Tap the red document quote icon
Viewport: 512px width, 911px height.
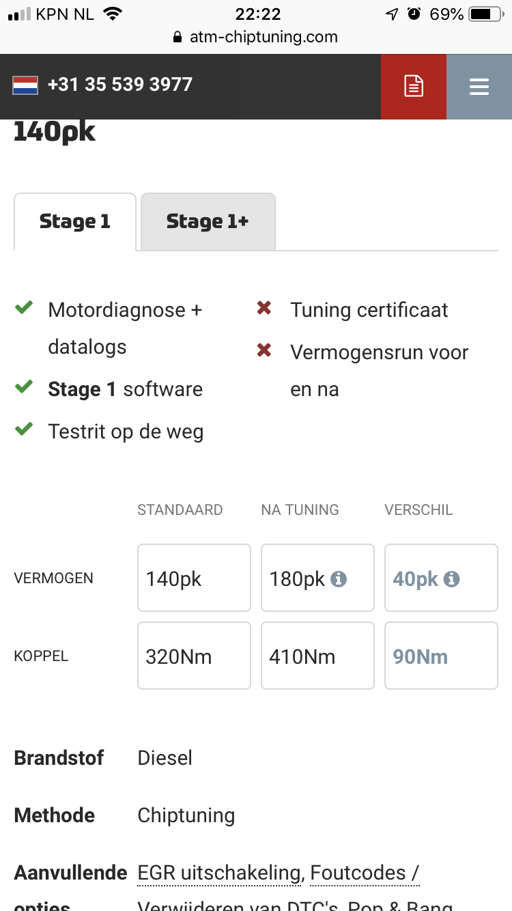414,87
